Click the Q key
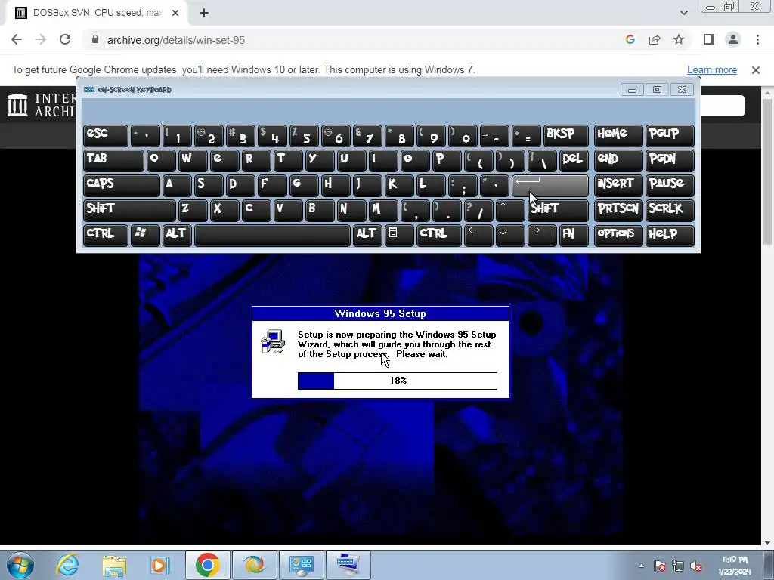 tap(161, 160)
